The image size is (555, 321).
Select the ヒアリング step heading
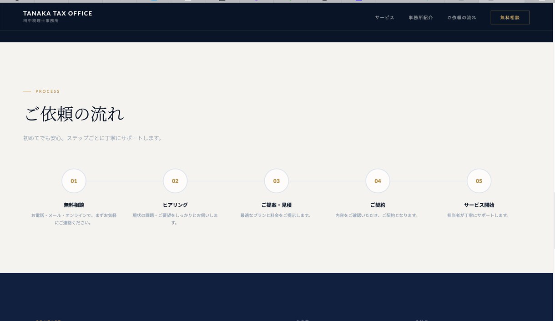coord(175,205)
